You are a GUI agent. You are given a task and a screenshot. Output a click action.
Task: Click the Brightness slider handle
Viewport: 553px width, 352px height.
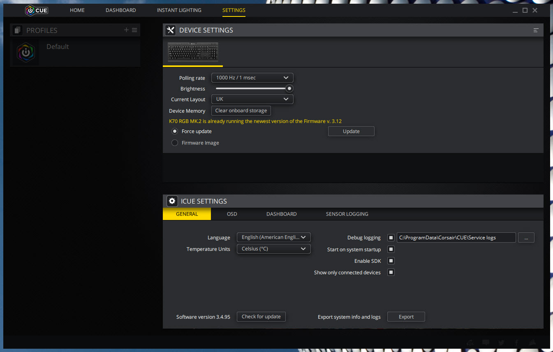click(x=289, y=88)
